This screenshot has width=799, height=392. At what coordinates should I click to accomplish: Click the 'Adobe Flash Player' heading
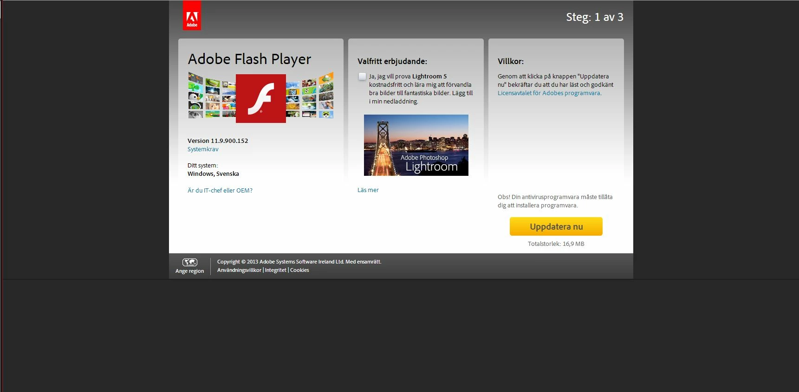pos(249,59)
